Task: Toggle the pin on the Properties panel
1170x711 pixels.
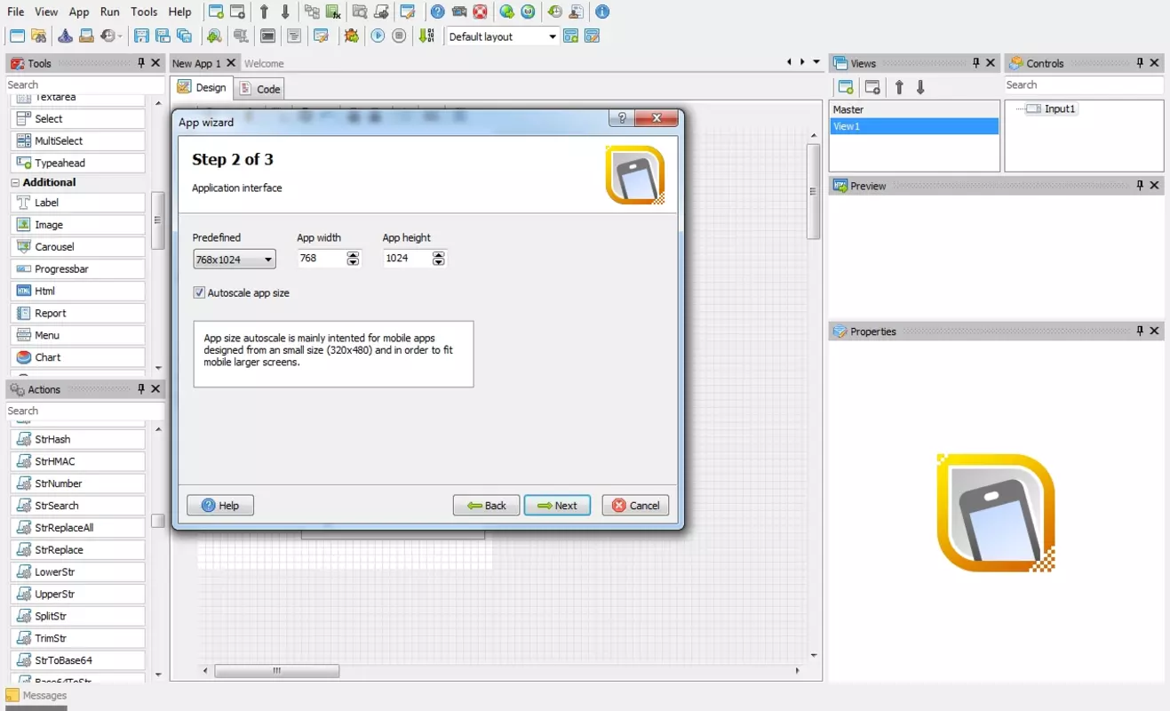Action: 1140,332
